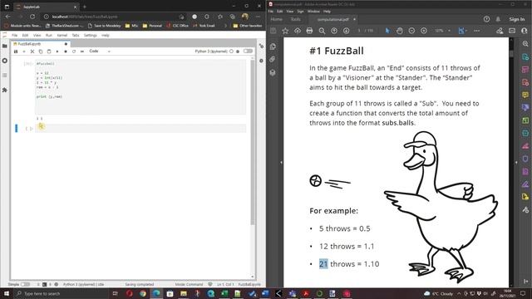Screen dimensions: 532x299
Task: Go to next page with the down arrow
Action: 346,31
